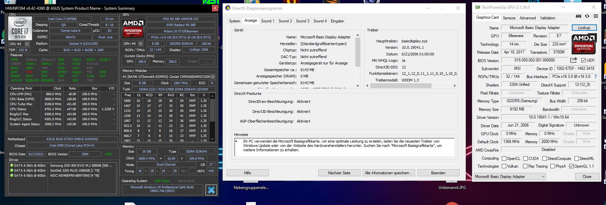Click the Beenden button
The width and height of the screenshot is (606, 205).
click(438, 173)
